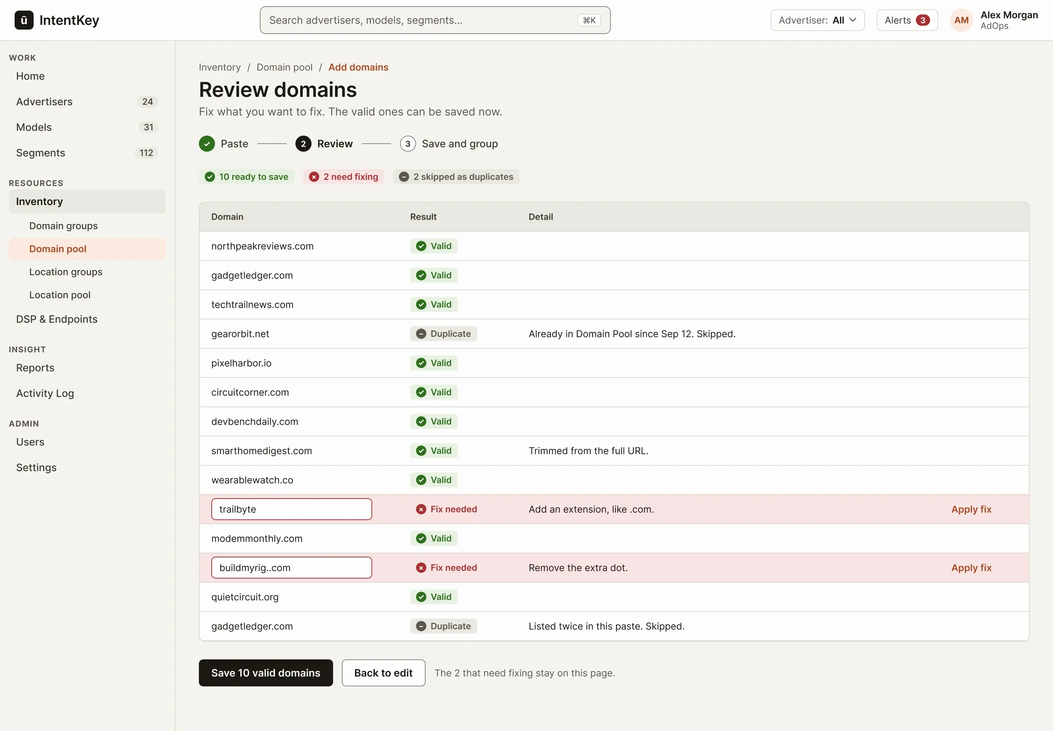Click the Duplicate minus icon for gearorbit.net
1053x731 pixels.
click(420, 334)
